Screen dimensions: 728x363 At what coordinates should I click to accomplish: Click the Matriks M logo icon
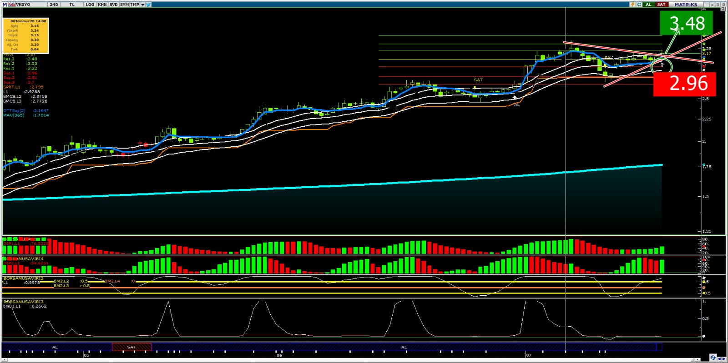click(x=5, y=5)
